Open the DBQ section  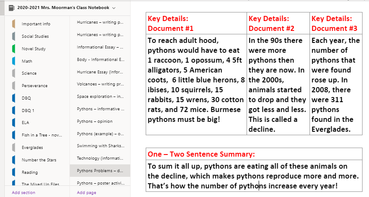(26, 98)
